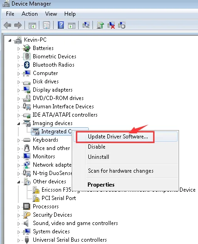Click the Forward arrow toolbar icon
This screenshot has width=198, height=244.
[18, 25]
